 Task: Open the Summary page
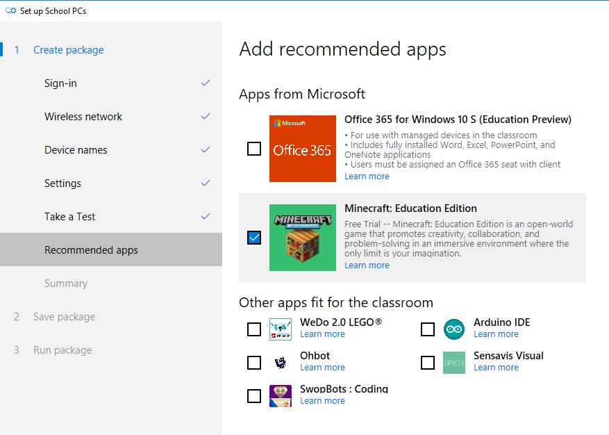[111, 284]
